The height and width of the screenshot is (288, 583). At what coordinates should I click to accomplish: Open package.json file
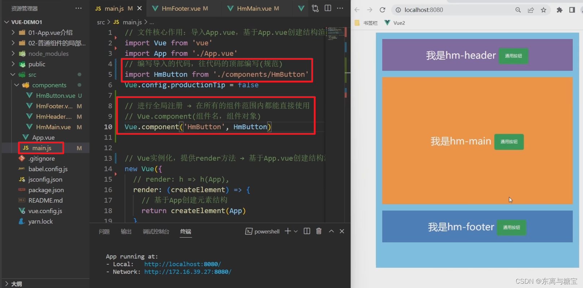pyautogui.click(x=46, y=190)
